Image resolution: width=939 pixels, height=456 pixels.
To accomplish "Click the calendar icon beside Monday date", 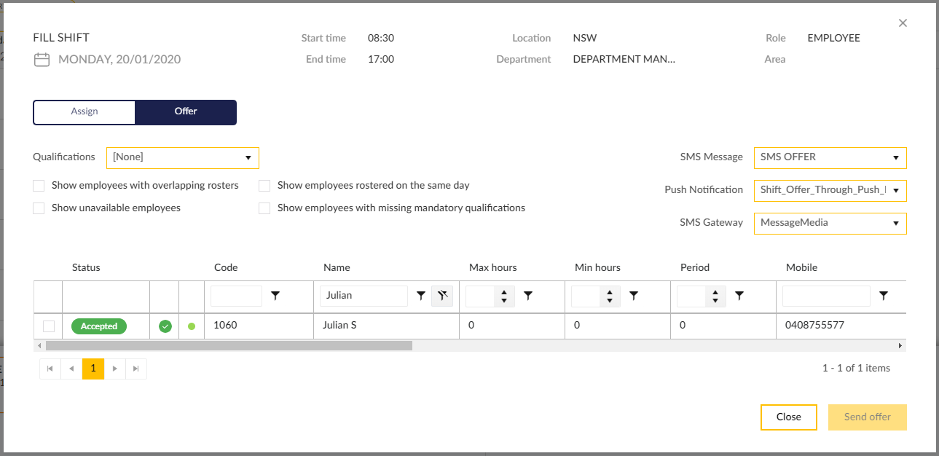I will tap(42, 60).
